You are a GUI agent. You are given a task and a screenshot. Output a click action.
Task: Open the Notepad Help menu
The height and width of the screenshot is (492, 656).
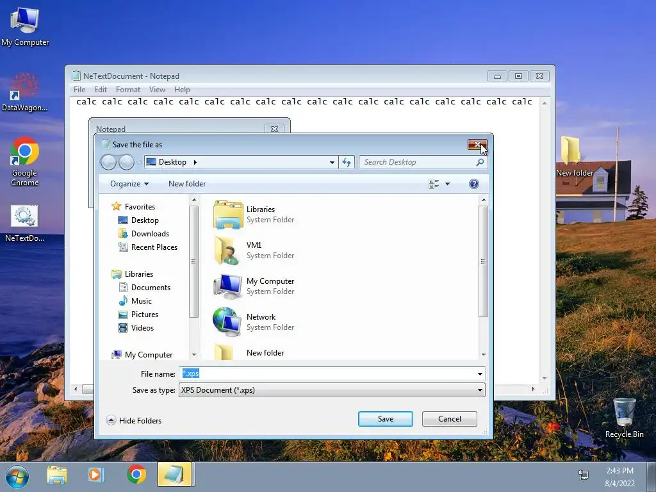coord(182,90)
